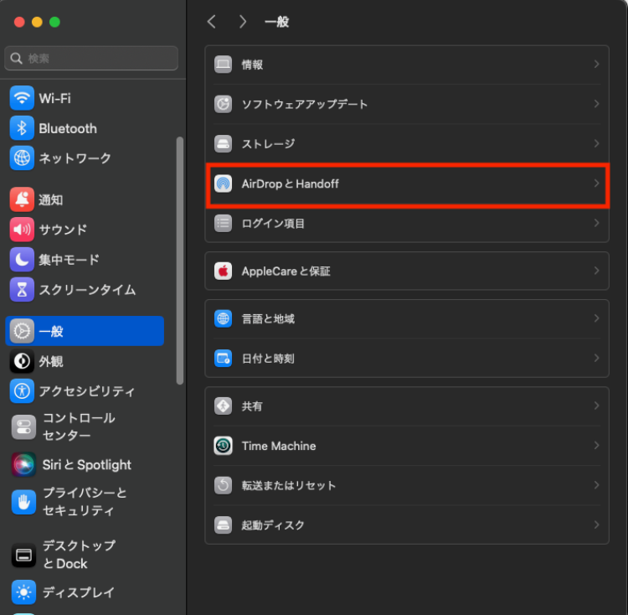Click the ネットワーク globe icon
Screen dimensions: 628x615
point(22,158)
